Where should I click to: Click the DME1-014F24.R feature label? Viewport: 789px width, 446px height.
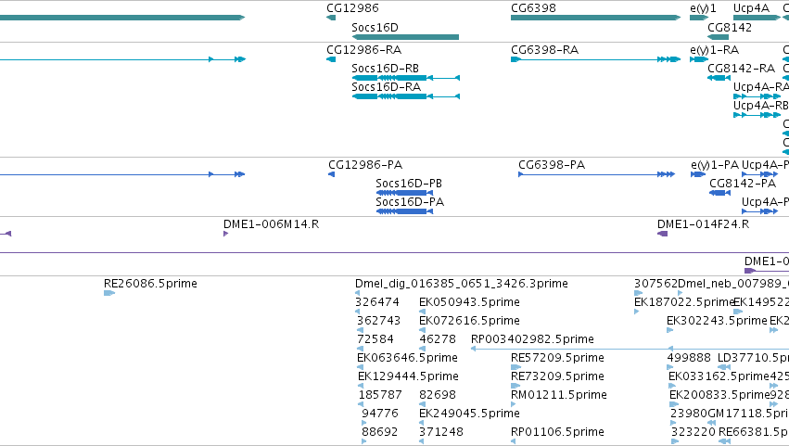pos(703,224)
